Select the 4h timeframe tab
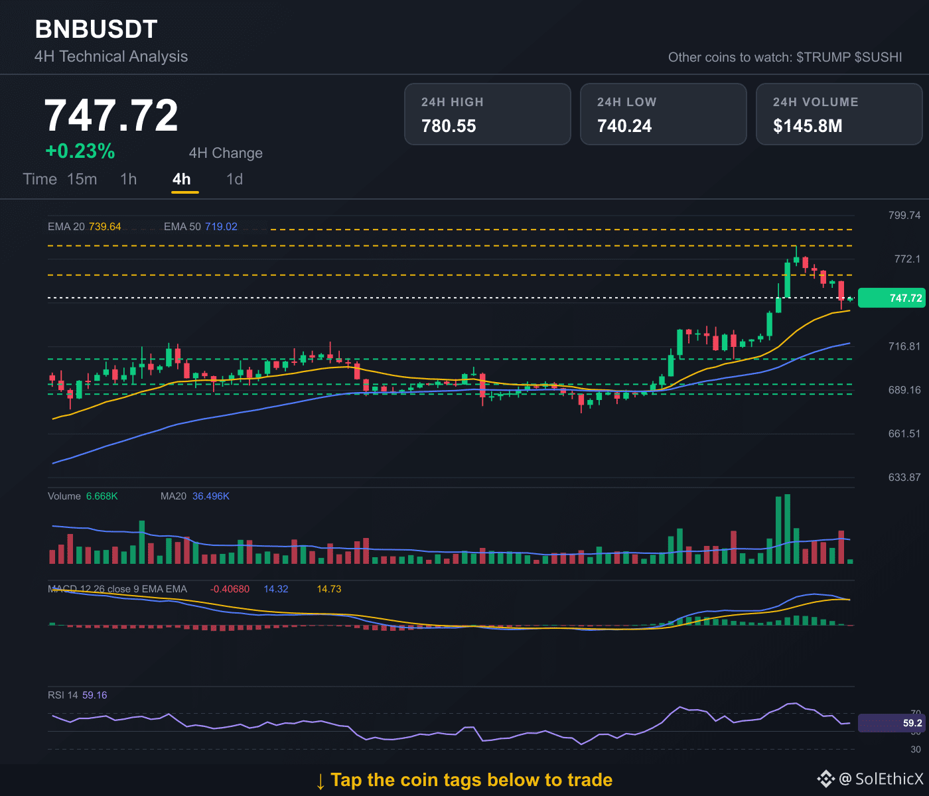 coord(182,179)
